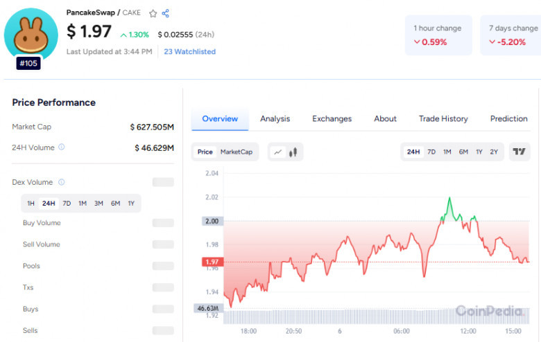The width and height of the screenshot is (541, 342).
Task: Click the 1.97 current price label
Action: tap(212, 262)
